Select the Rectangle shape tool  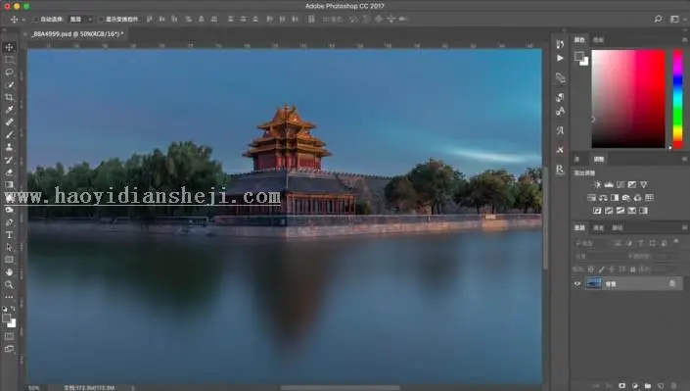coord(9,260)
